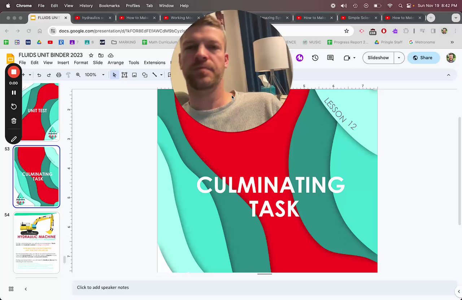Undo the last action in Slides toolbar
This screenshot has width=462, height=300.
39,75
